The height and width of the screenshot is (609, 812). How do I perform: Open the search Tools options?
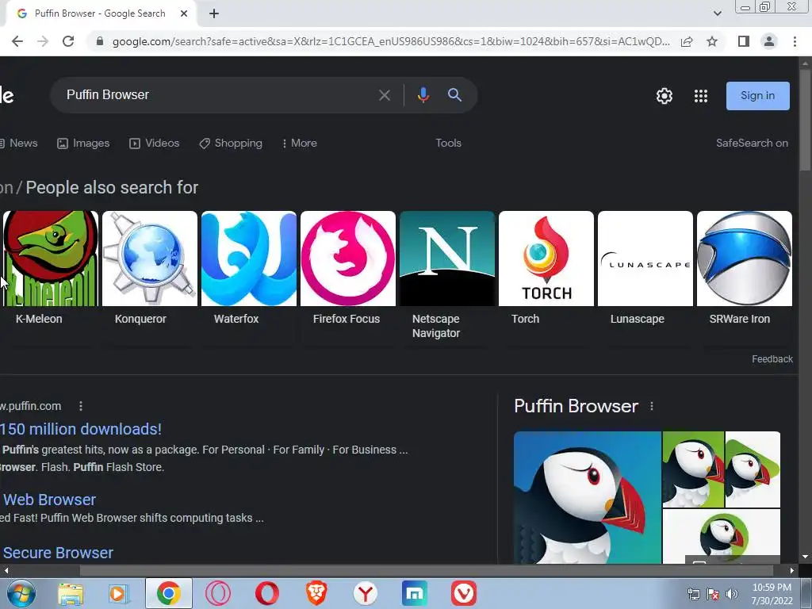[x=449, y=143]
